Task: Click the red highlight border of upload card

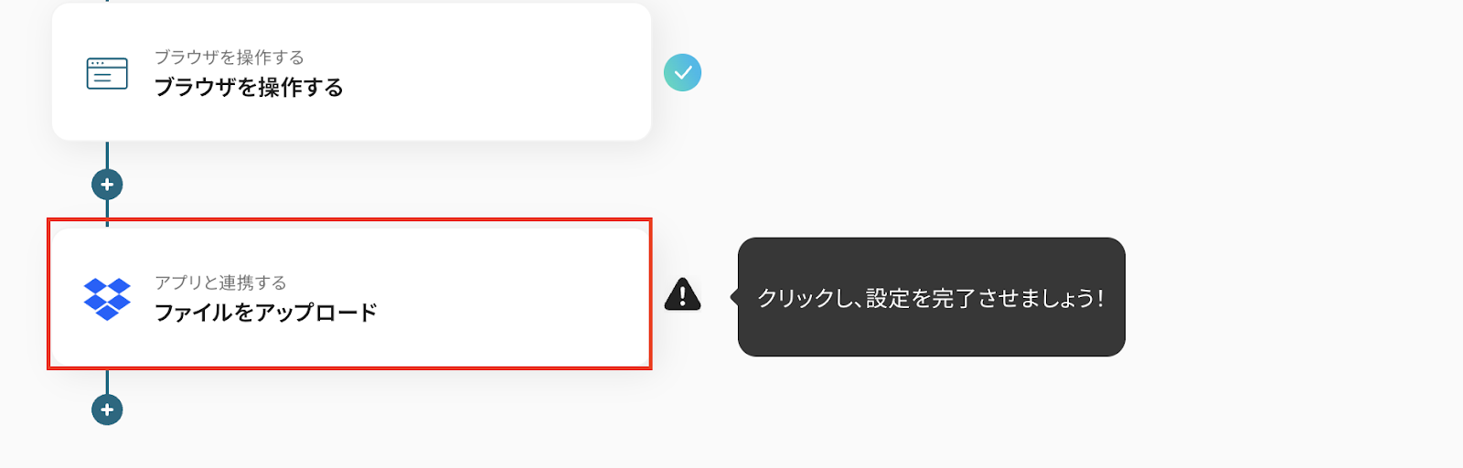Action: [x=349, y=219]
